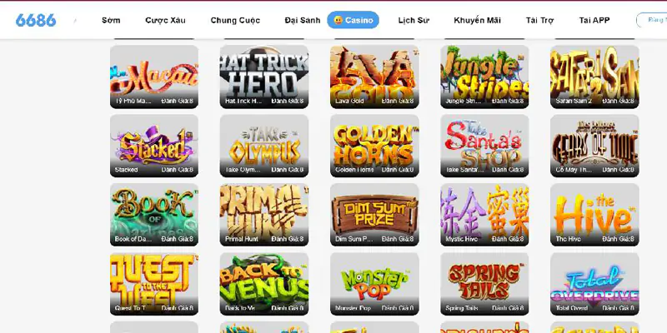Launch the Lava Gold slot game

(x=374, y=77)
